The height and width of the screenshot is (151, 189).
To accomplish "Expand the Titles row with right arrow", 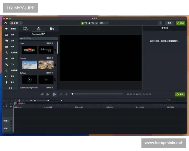I will (55, 50).
